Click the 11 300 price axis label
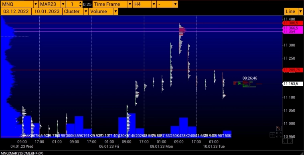 [x=290, y=45]
